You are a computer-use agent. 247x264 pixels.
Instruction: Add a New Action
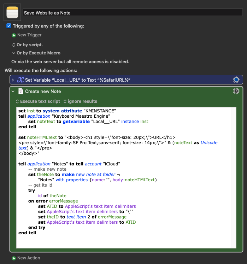tap(29, 258)
